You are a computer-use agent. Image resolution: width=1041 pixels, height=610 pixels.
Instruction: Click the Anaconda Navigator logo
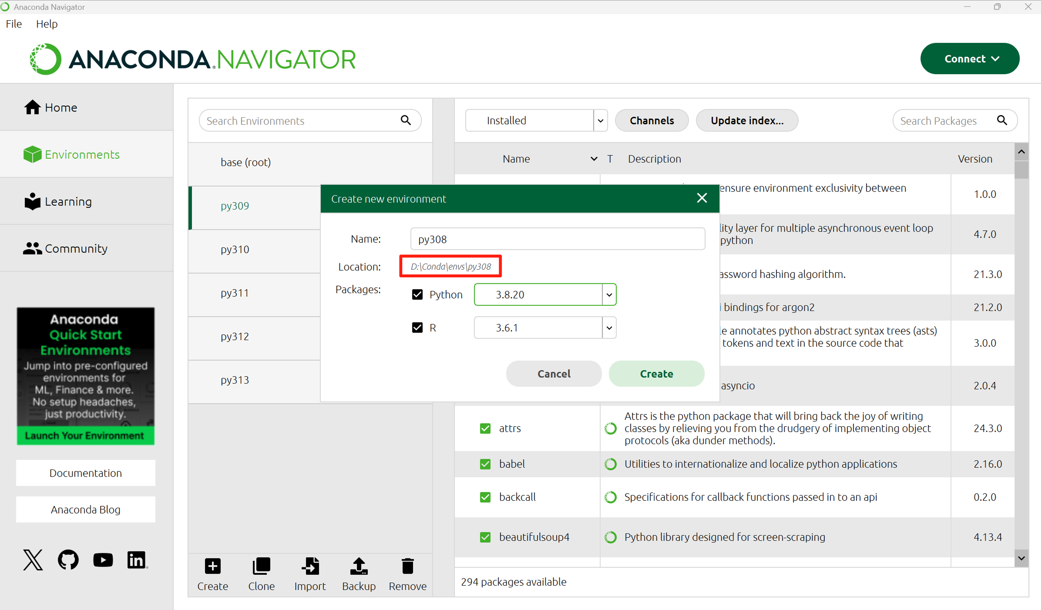(193, 59)
